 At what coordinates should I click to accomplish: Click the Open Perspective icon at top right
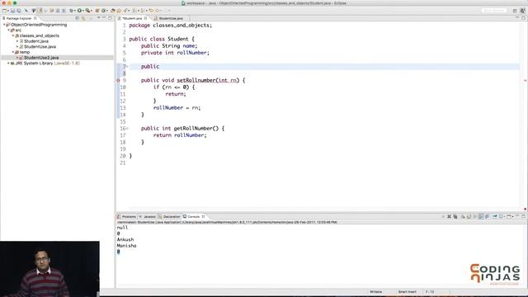(515, 11)
